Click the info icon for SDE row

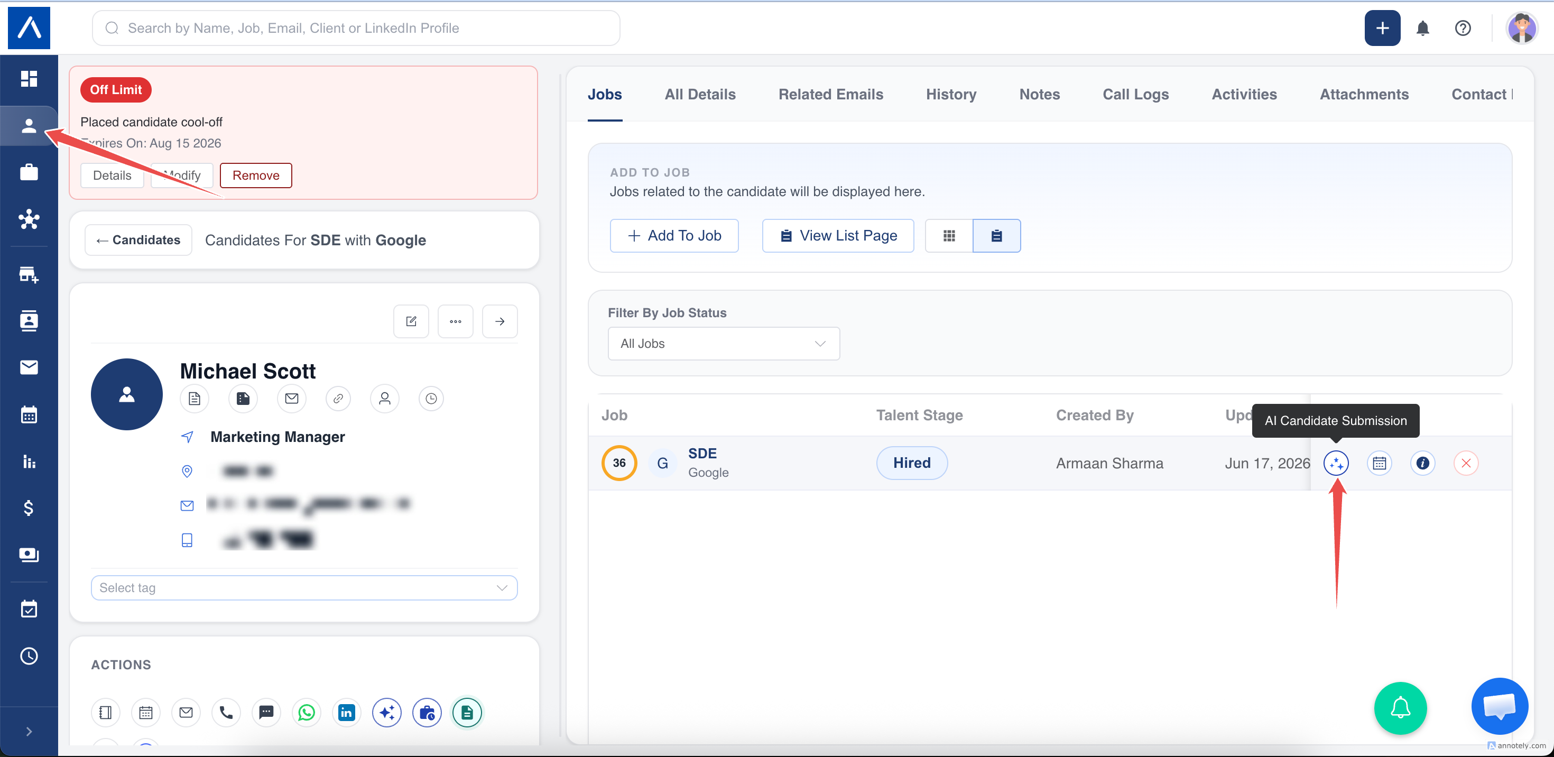tap(1422, 463)
